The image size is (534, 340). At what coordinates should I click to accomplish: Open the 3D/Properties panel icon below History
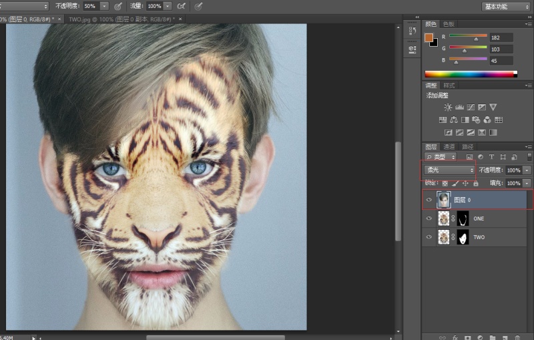413,49
